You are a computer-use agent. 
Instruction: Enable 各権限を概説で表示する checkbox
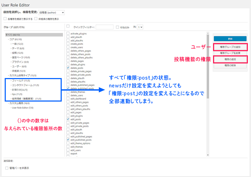[x=5, y=19]
